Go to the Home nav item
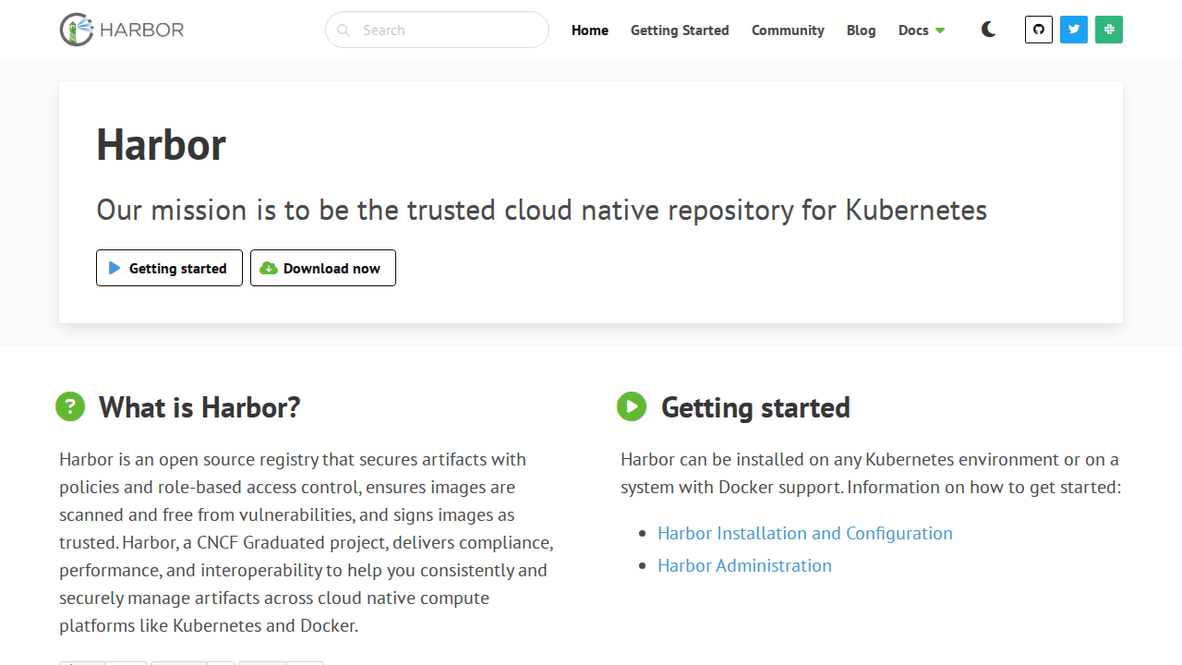1182x665 pixels. [590, 30]
